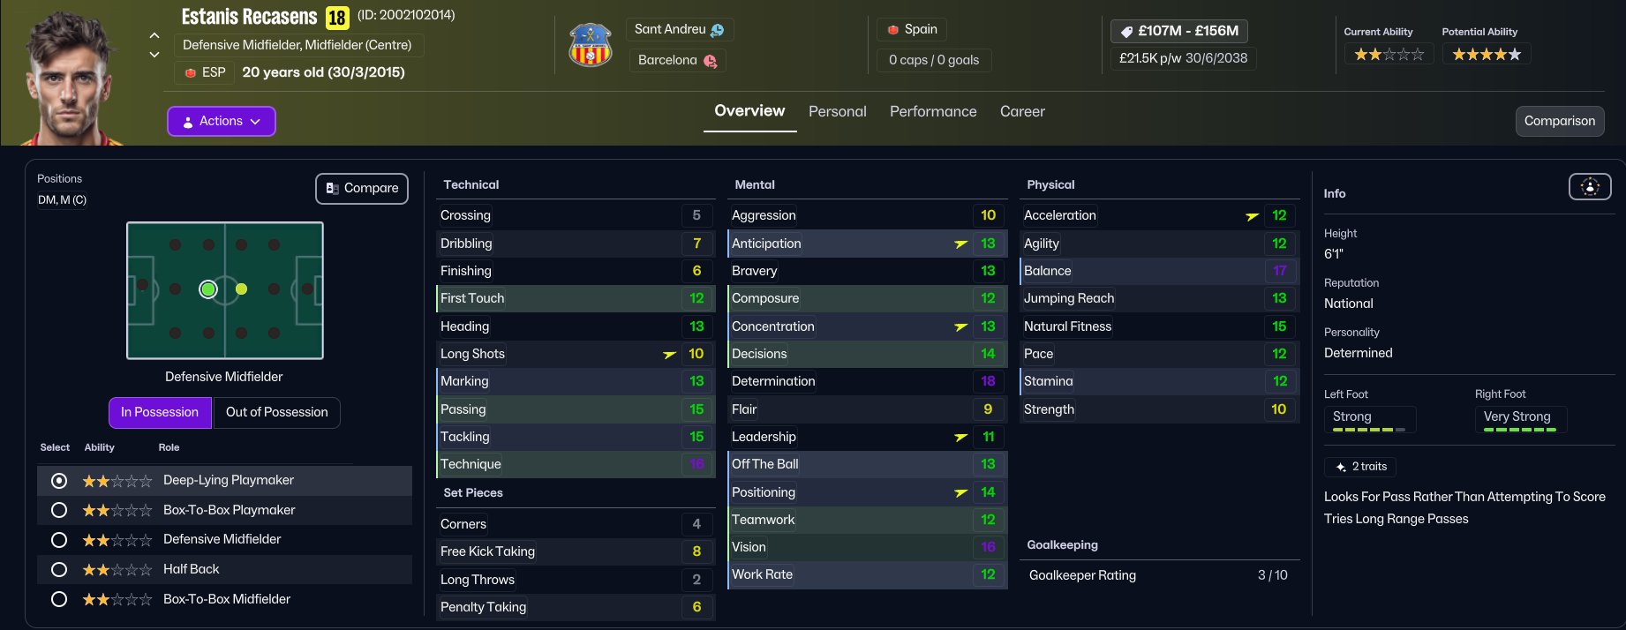1626x630 pixels.
Task: Select the Defensive Midfielder role radio button
Action: point(59,539)
